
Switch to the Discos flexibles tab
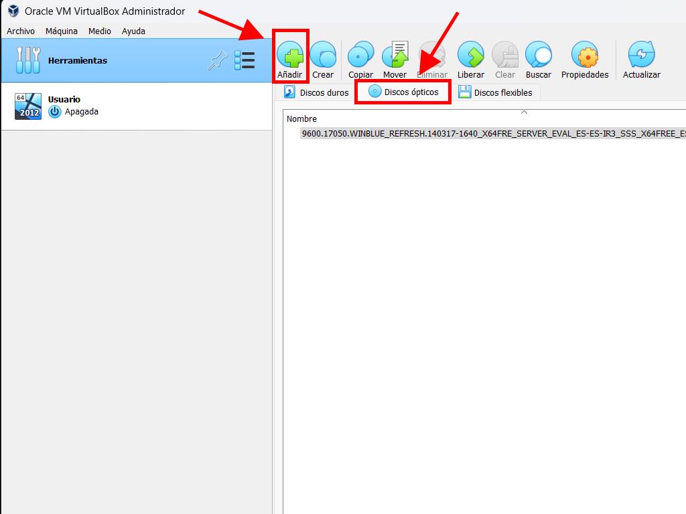pyautogui.click(x=495, y=92)
